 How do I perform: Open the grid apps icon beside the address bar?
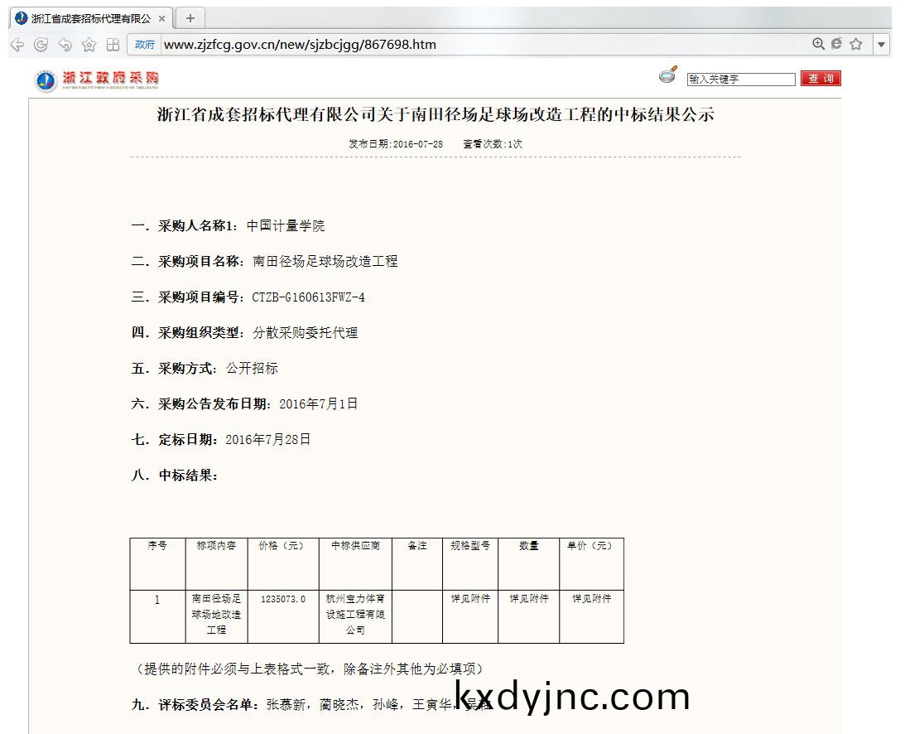tap(112, 45)
